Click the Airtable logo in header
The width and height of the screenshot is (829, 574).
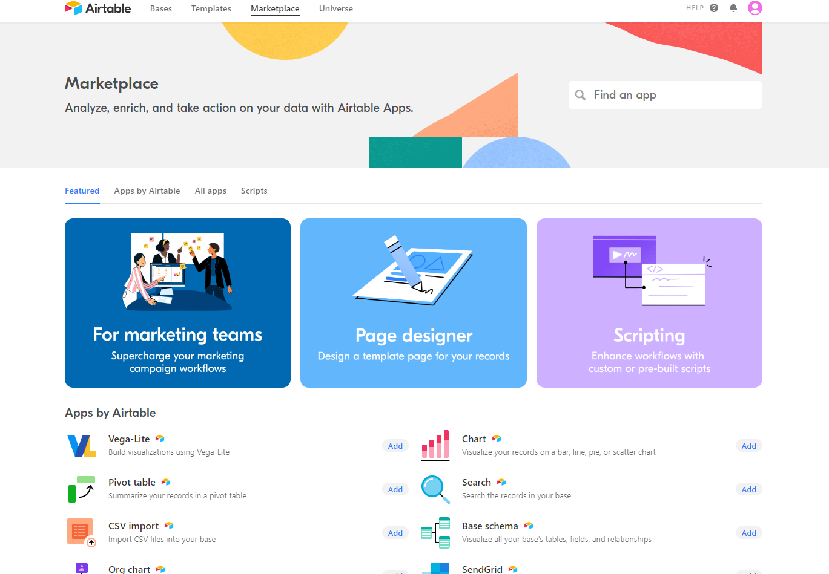pyautogui.click(x=98, y=8)
